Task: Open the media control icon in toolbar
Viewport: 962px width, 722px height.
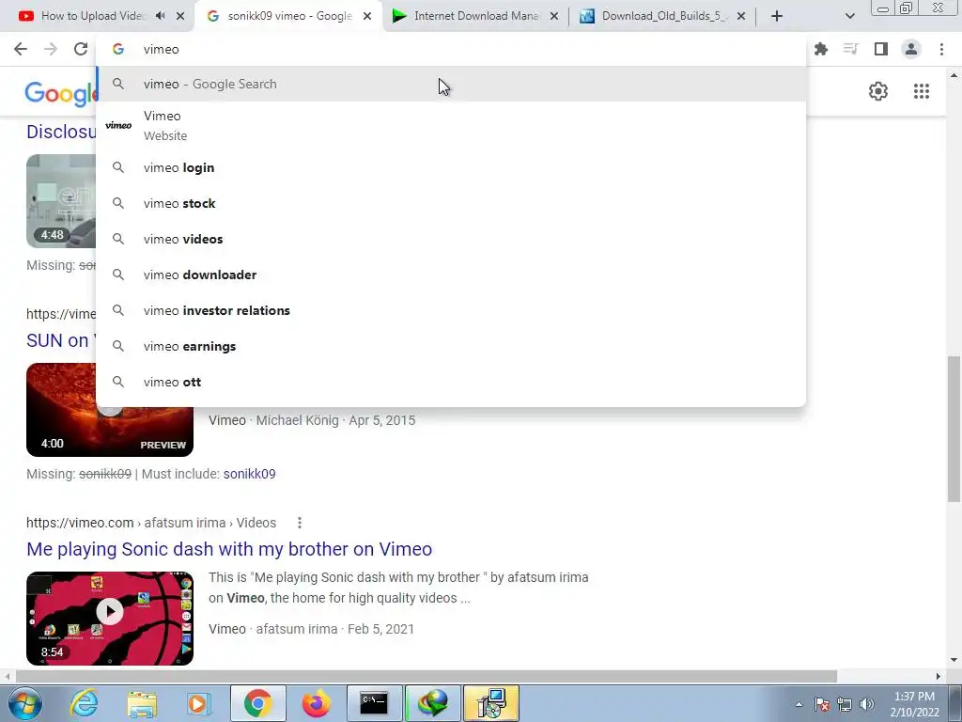Action: click(x=850, y=49)
